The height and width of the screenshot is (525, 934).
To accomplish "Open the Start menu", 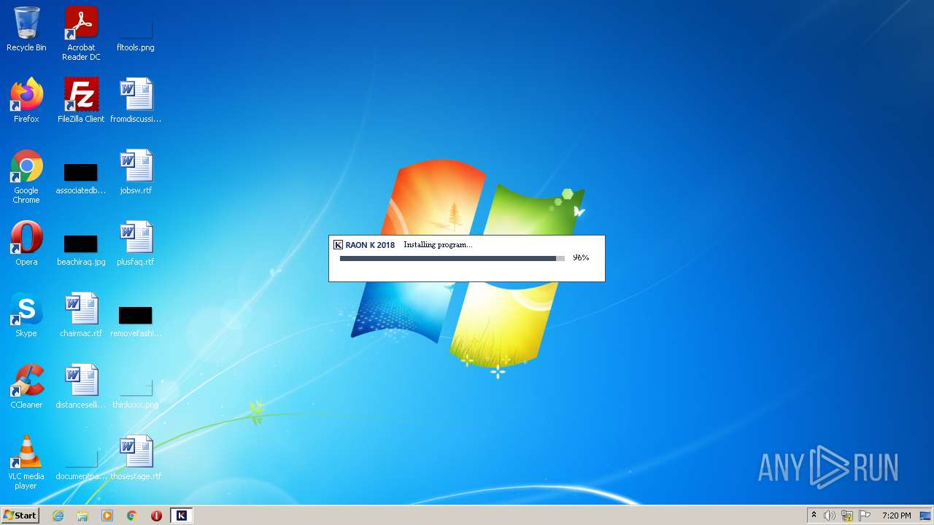I will pyautogui.click(x=20, y=516).
